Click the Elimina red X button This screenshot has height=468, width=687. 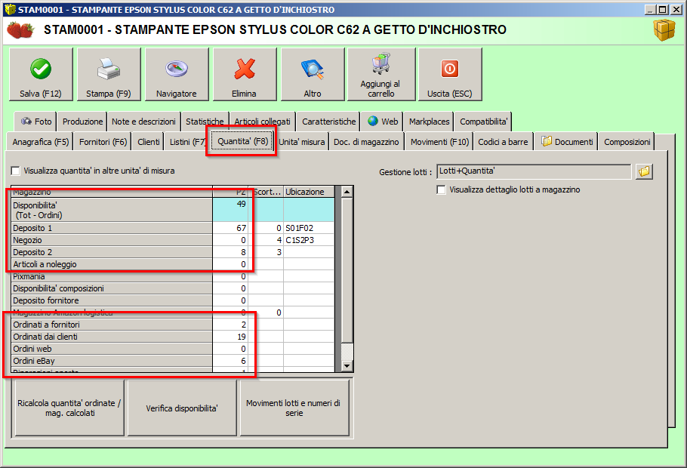click(245, 75)
